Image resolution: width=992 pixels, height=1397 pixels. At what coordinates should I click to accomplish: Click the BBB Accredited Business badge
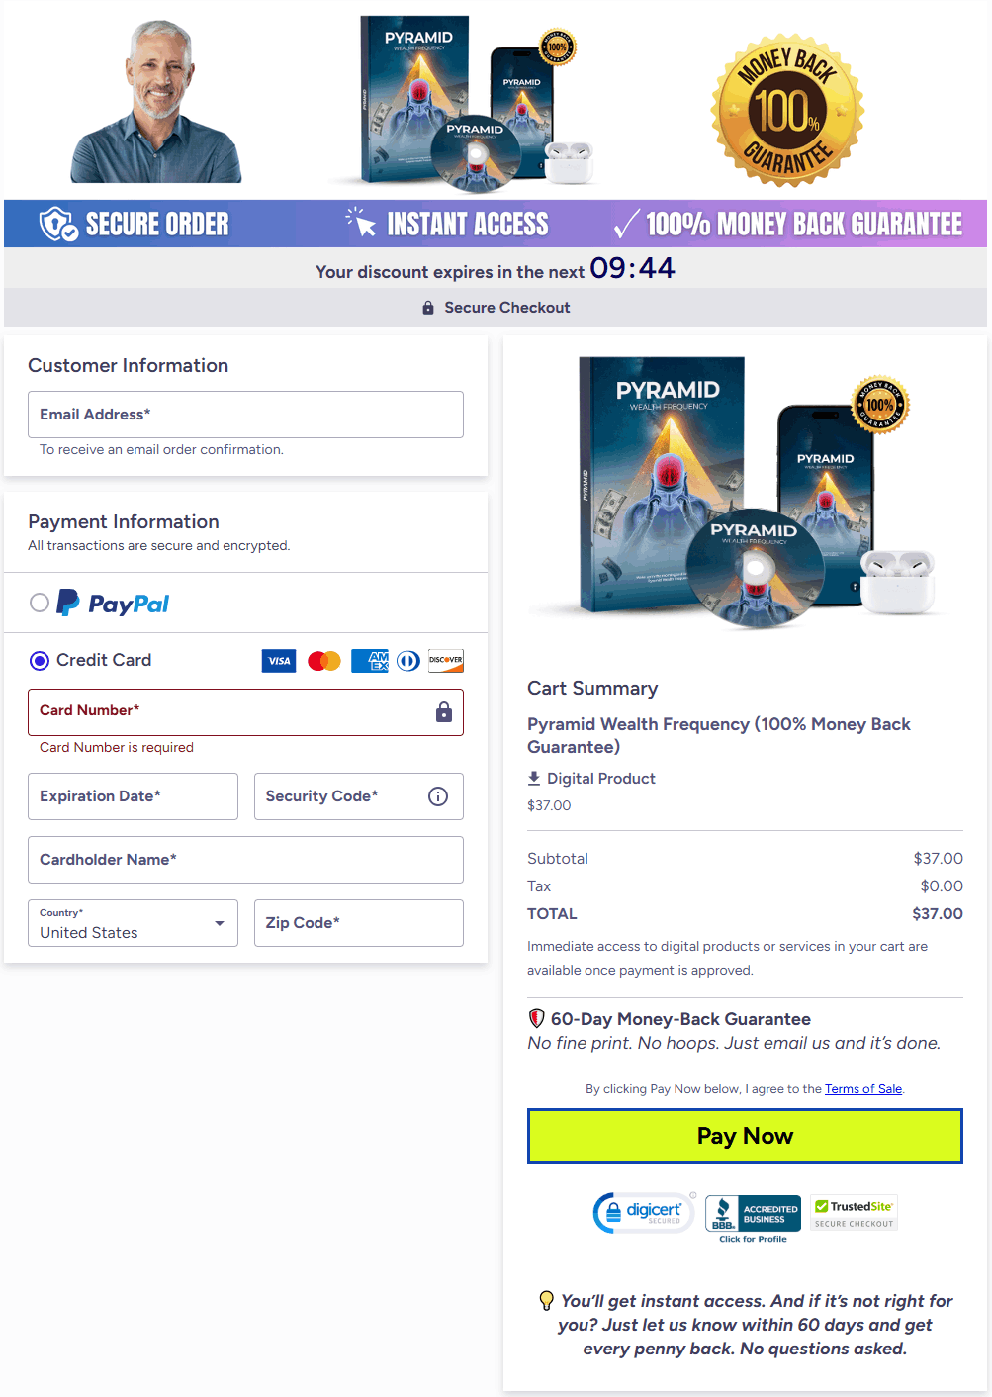click(x=753, y=1218)
